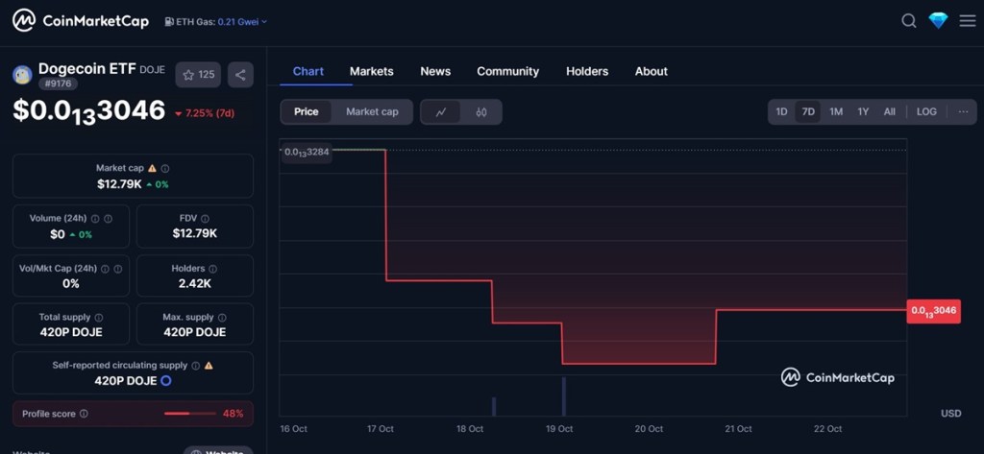This screenshot has height=454, width=984.
Task: Set chart range to 1Y
Action: (x=863, y=112)
